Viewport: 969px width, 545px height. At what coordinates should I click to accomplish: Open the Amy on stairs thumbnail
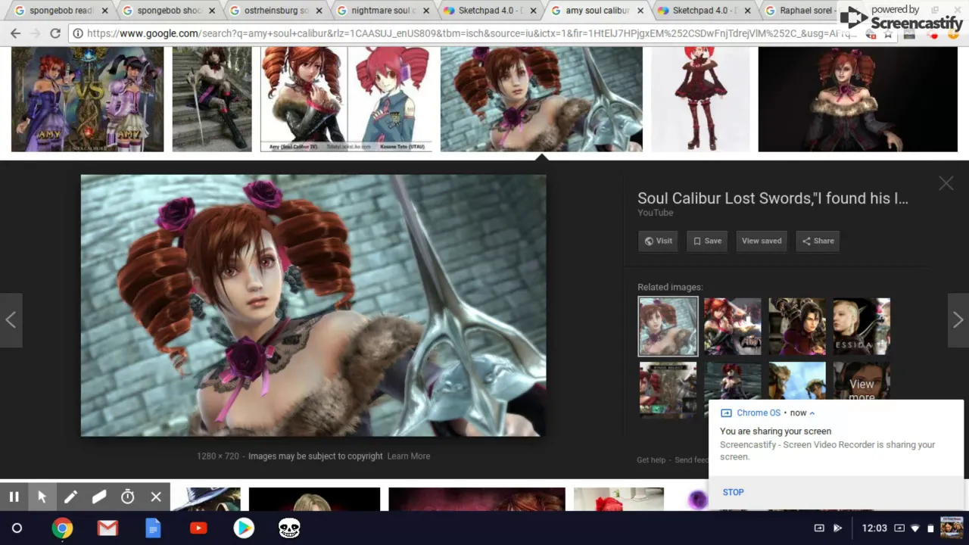point(212,99)
